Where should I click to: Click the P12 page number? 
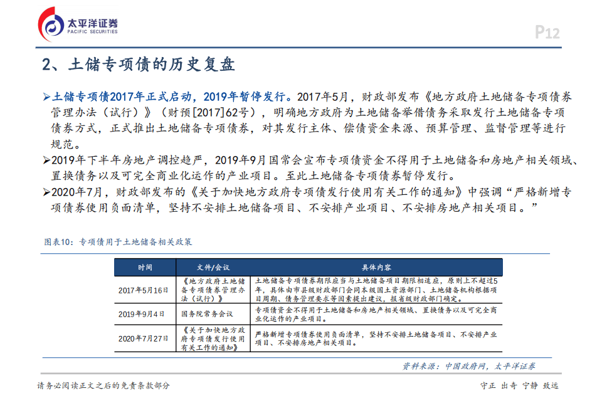[x=547, y=33]
